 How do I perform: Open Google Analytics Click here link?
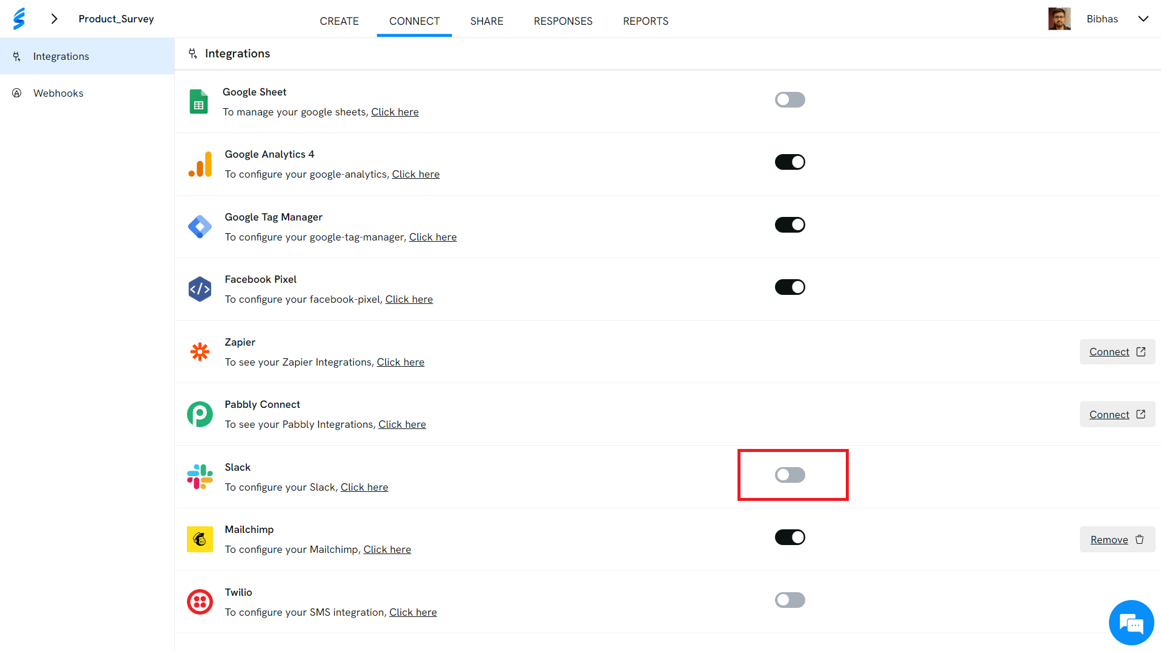point(416,174)
